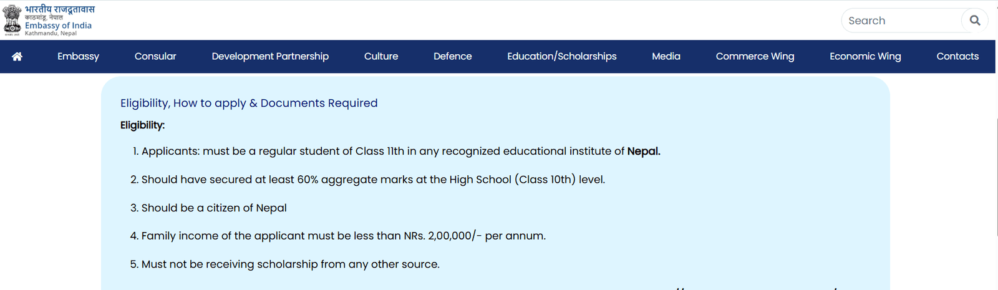The width and height of the screenshot is (998, 290).
Task: Click the "Eligibility, How to apply" heading
Action: click(x=249, y=103)
